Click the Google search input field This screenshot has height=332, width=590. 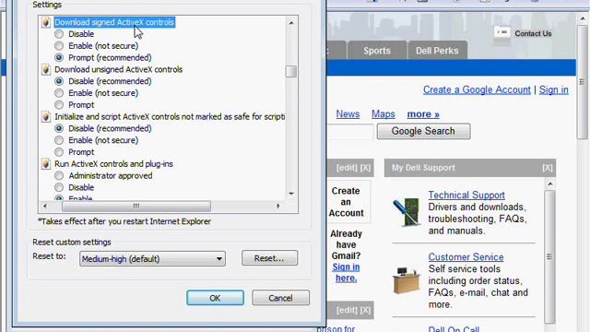coord(350,131)
